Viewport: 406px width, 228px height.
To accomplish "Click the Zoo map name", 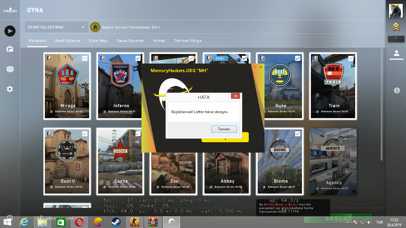I will [174, 181].
